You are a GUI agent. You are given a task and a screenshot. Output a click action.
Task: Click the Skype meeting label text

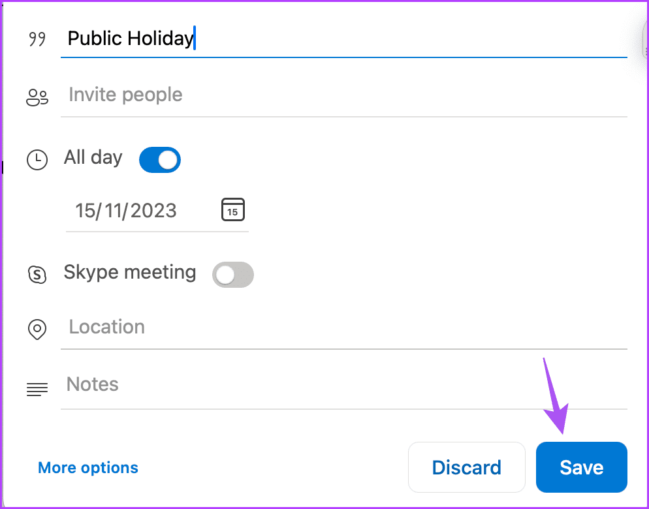[130, 272]
